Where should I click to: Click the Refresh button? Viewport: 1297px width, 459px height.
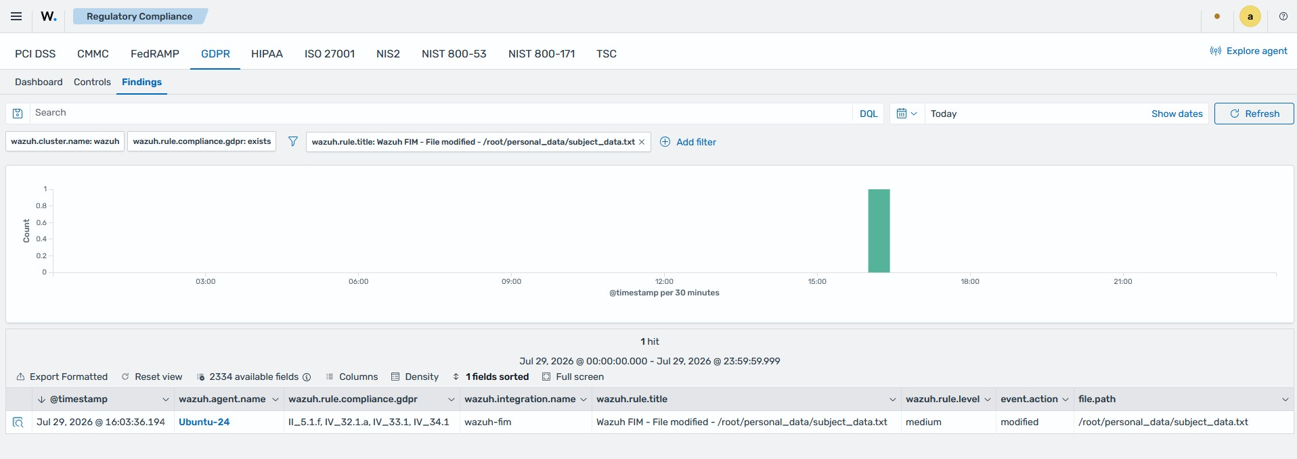pos(1254,114)
